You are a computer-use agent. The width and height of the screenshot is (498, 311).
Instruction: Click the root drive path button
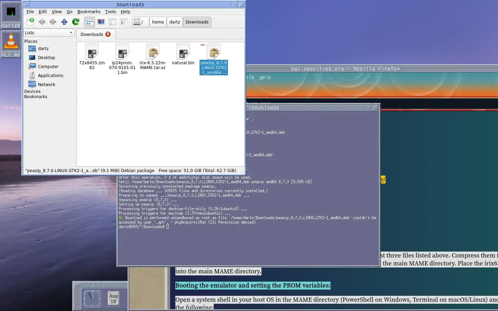pos(140,22)
